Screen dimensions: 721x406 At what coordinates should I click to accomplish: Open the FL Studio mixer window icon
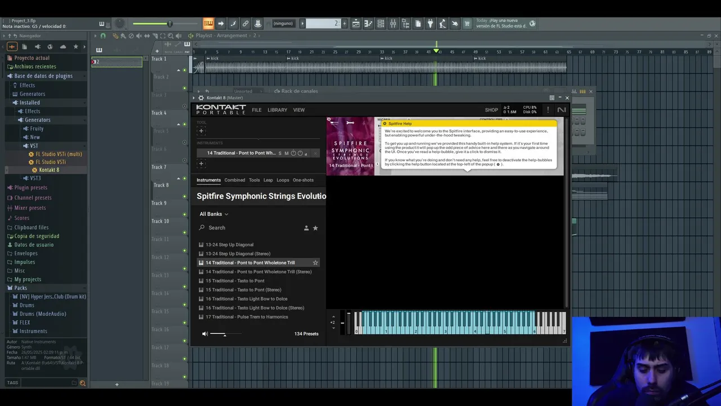[x=393, y=23]
